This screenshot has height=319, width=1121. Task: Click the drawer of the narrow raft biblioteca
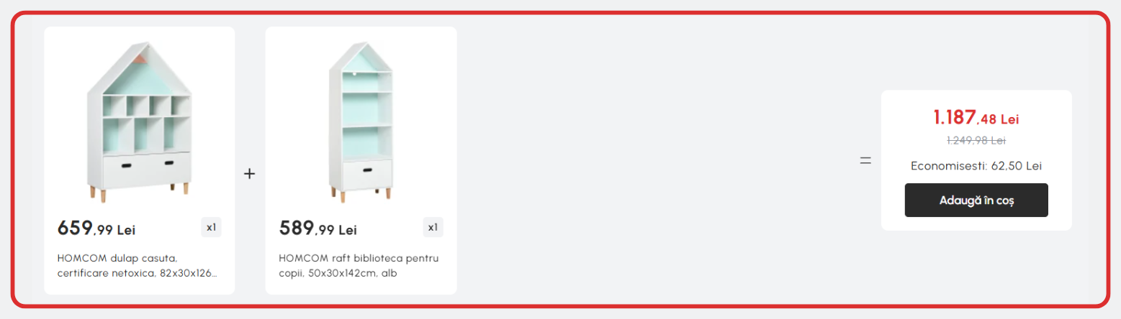(x=367, y=175)
